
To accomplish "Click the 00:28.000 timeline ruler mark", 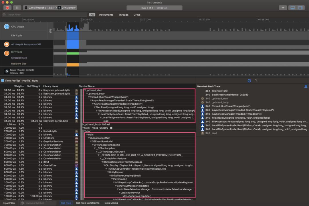I will point(264,19).
